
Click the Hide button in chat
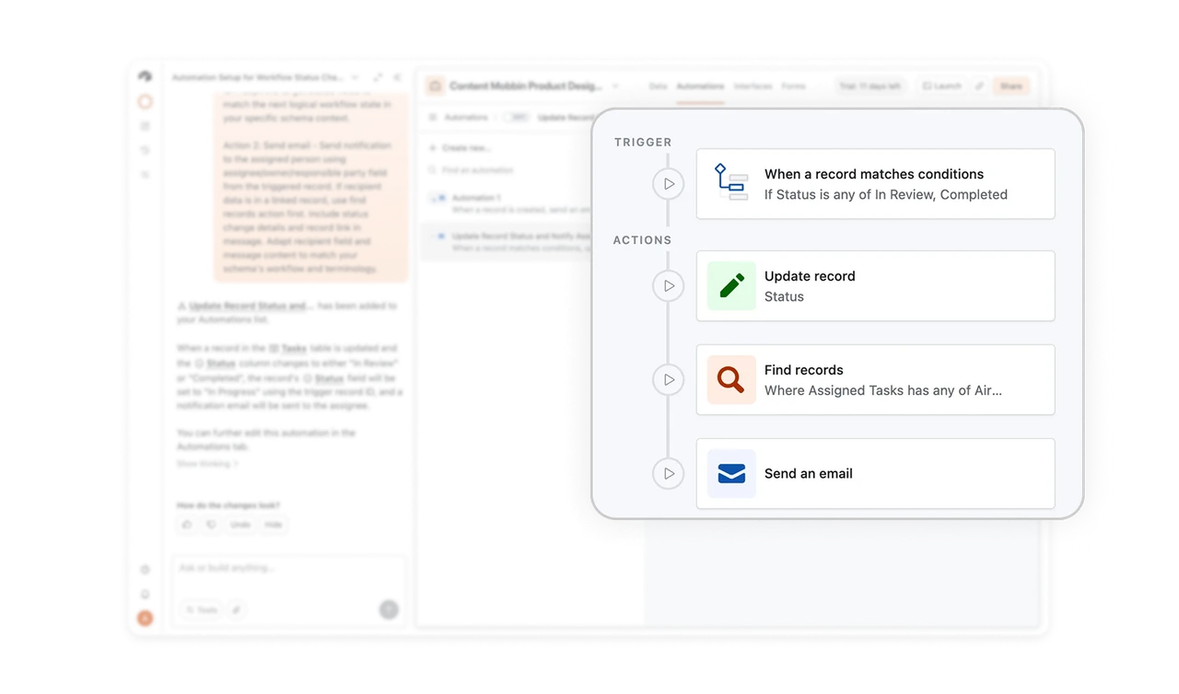pyautogui.click(x=274, y=525)
